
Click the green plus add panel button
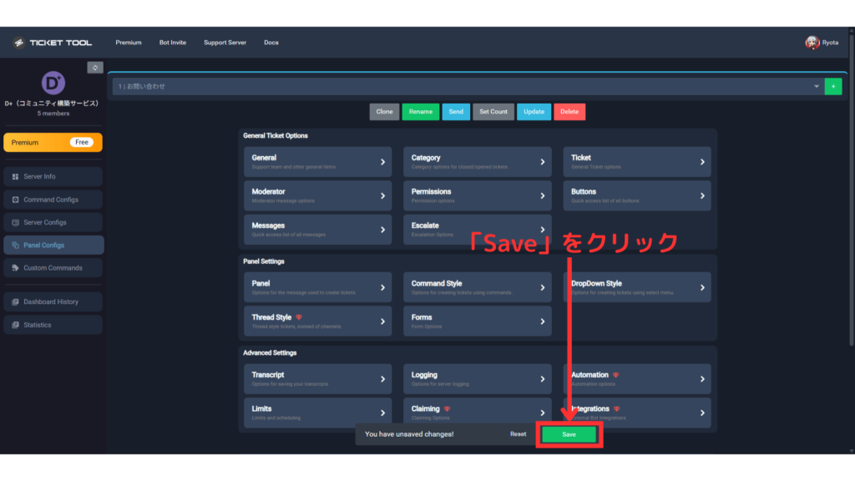832,86
